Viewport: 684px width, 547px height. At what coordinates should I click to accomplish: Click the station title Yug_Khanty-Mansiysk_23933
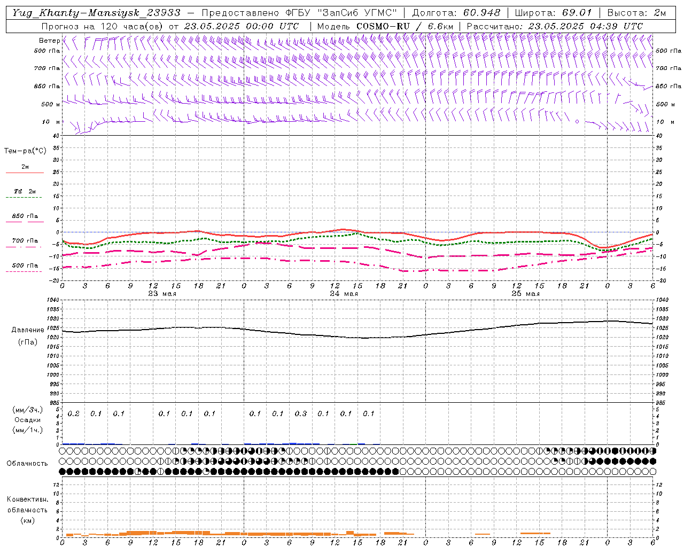[x=96, y=13]
